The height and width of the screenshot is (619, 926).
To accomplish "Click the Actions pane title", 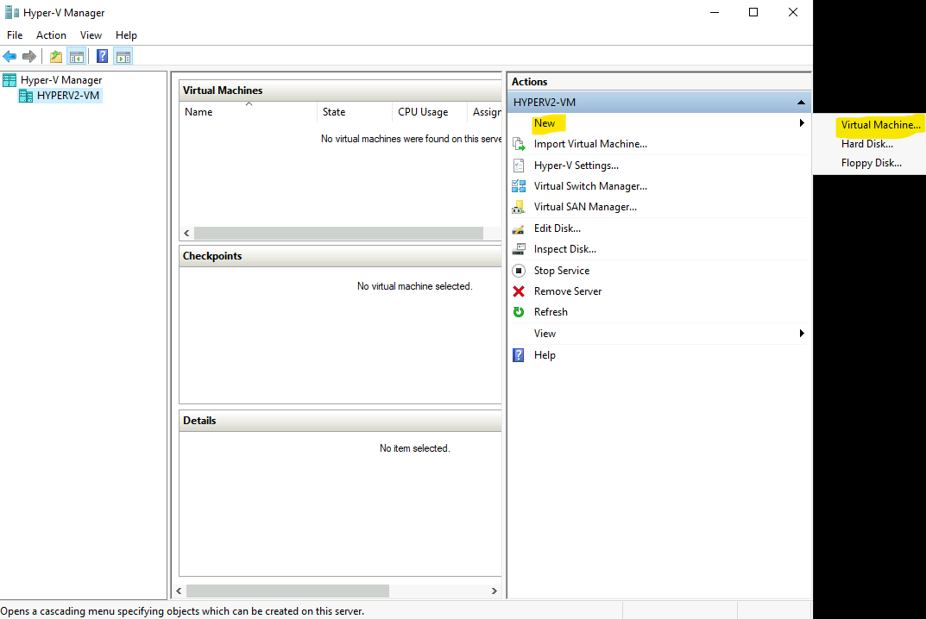I will [x=529, y=82].
